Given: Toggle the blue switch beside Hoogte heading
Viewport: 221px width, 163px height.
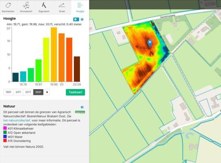Looking at the screenshot, I should [76, 20].
